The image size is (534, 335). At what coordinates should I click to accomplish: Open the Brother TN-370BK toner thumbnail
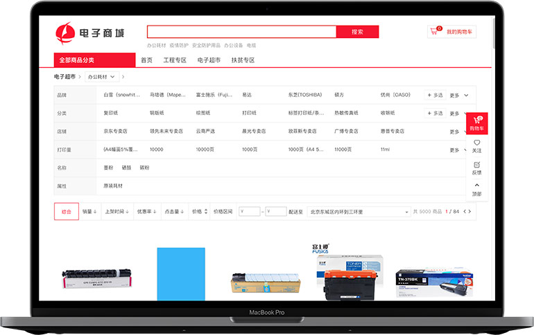(x=423, y=284)
